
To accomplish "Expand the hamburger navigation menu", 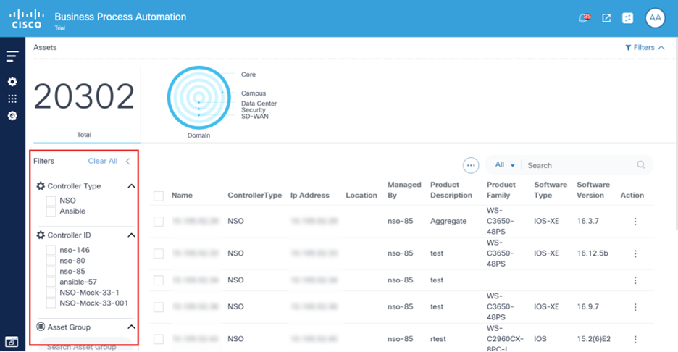I will (x=12, y=56).
